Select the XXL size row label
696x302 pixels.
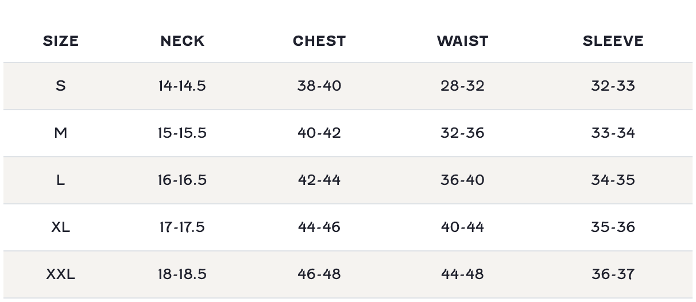[x=61, y=274]
